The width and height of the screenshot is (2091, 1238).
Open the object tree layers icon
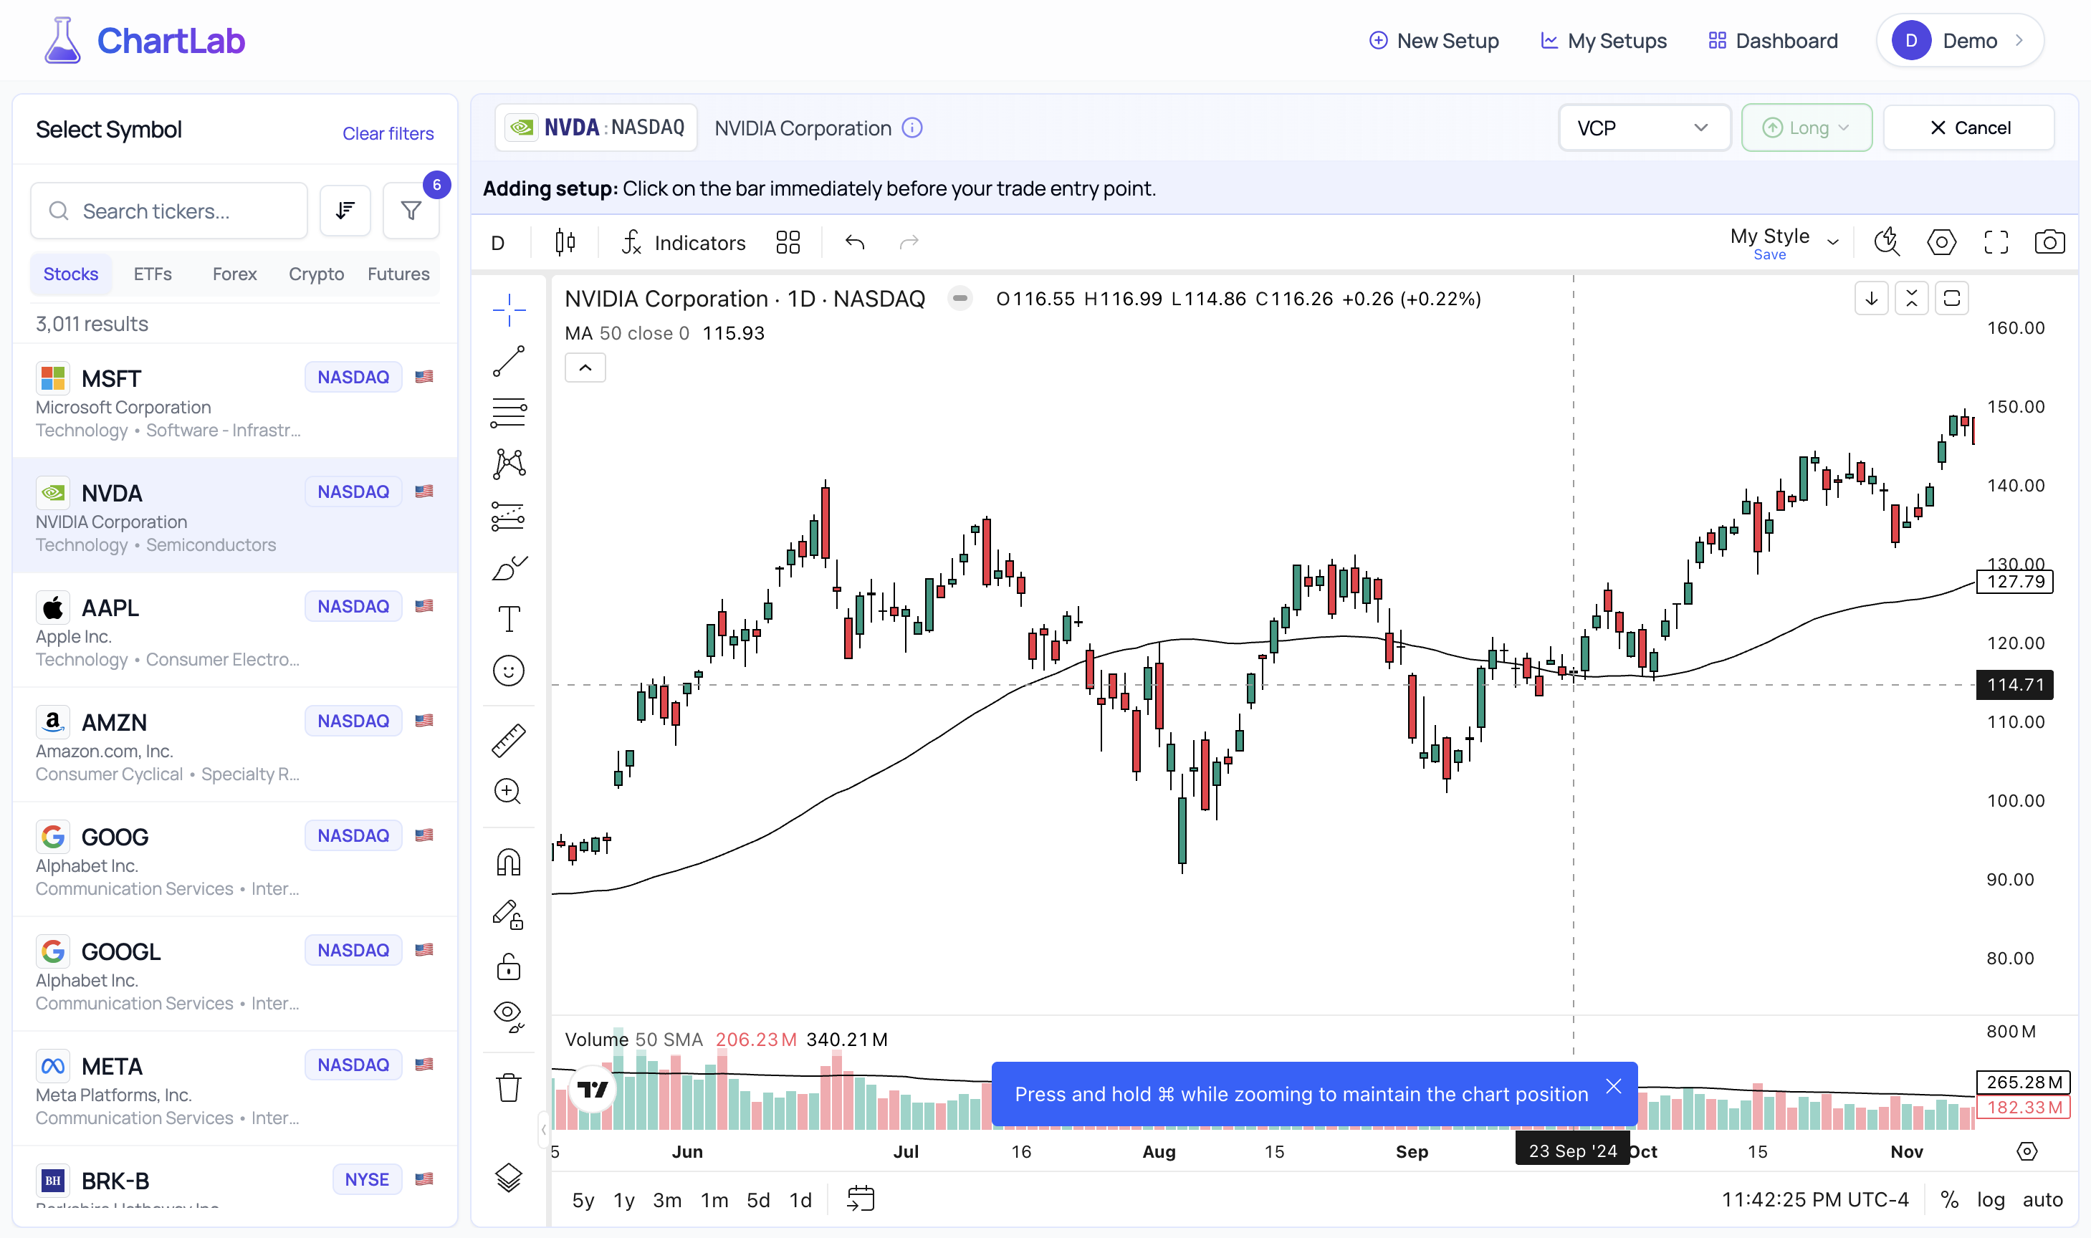508,1178
